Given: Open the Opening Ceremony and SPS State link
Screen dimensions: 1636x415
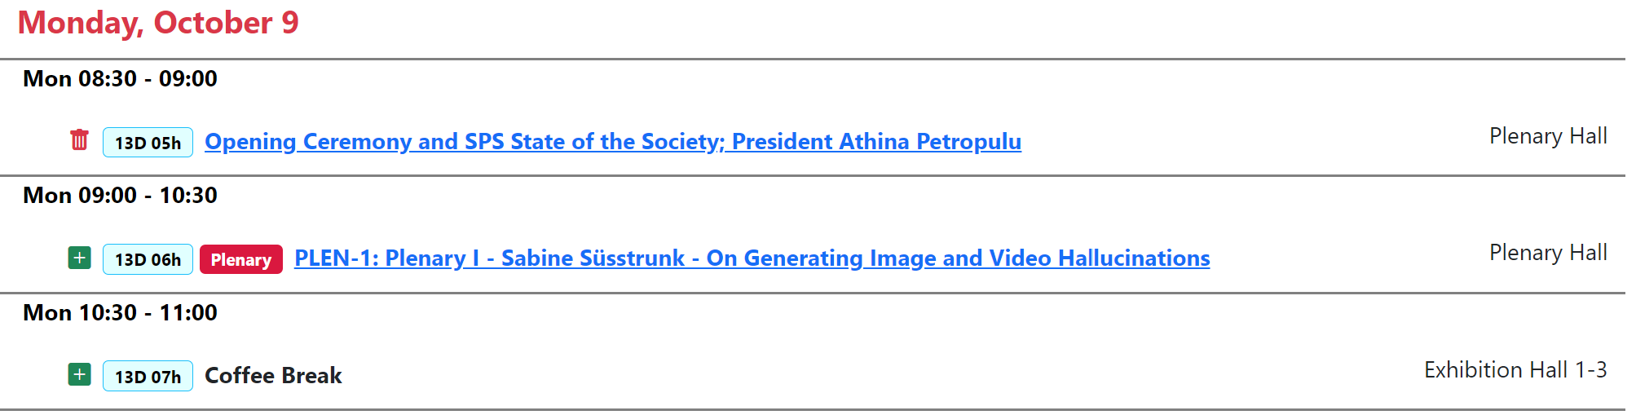Looking at the screenshot, I should 612,142.
